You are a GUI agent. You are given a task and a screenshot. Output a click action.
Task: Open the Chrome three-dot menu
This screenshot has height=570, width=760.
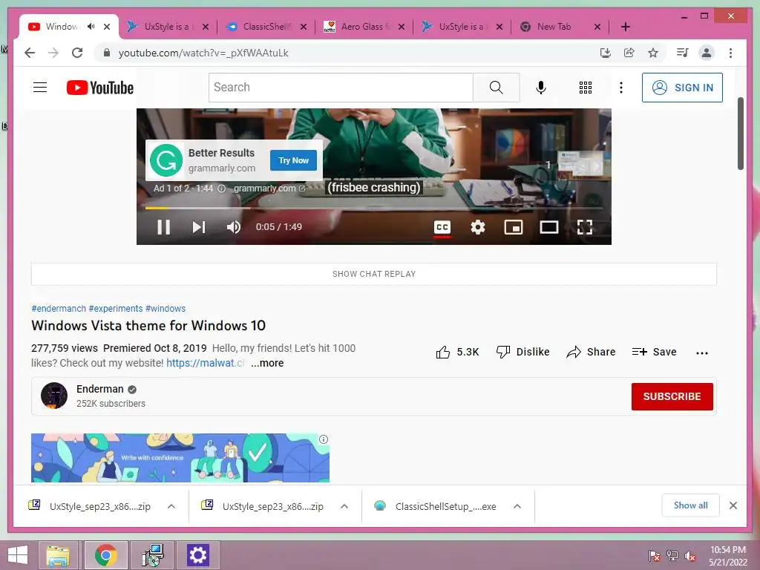coord(730,53)
